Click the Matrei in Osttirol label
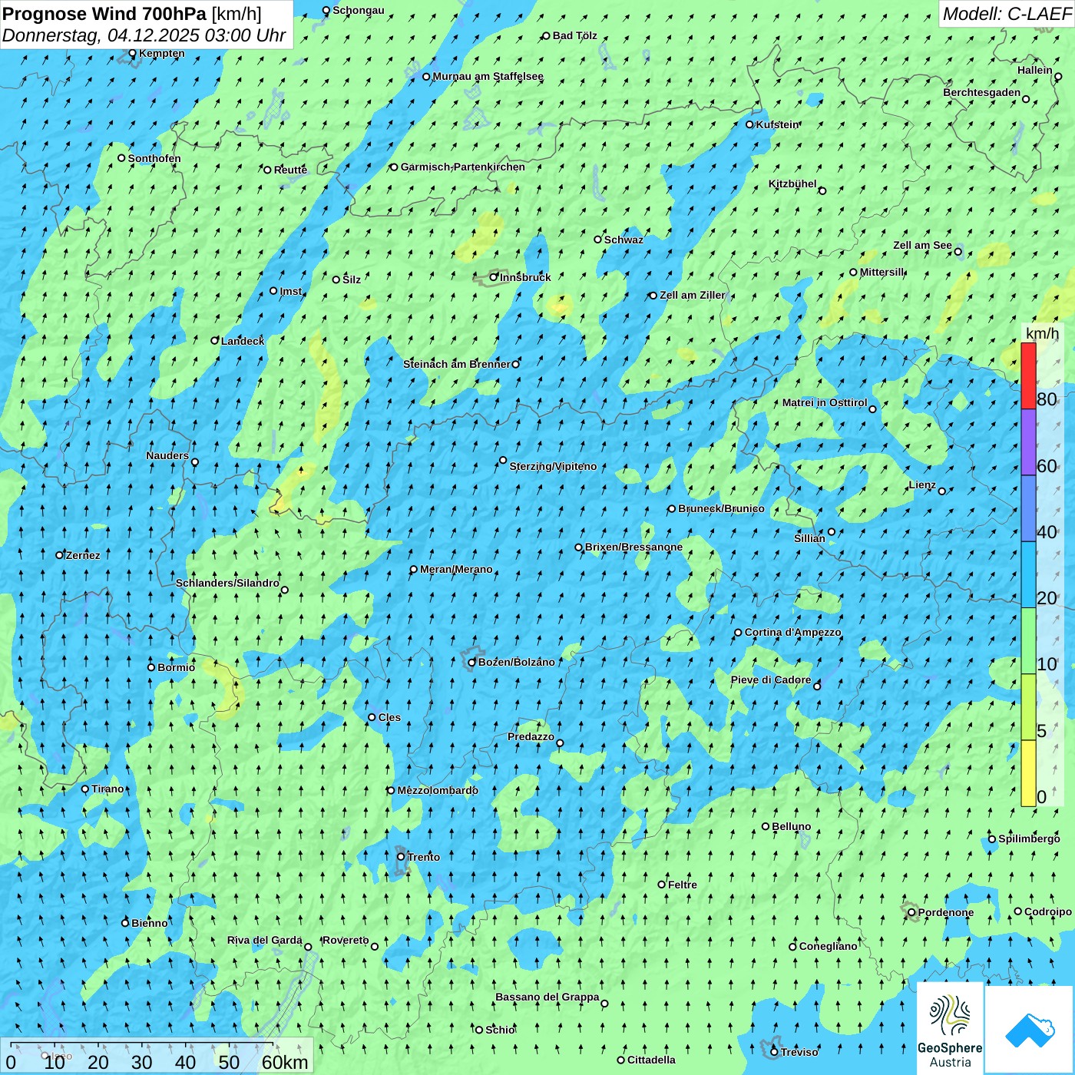Image resolution: width=1075 pixels, height=1075 pixels. [825, 402]
